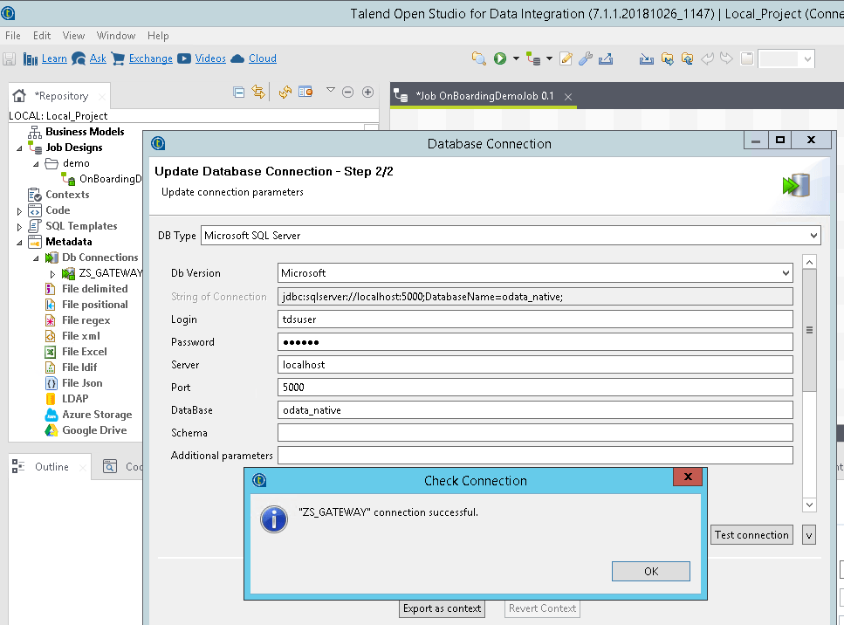Open the View menu
844x625 pixels.
click(x=73, y=36)
